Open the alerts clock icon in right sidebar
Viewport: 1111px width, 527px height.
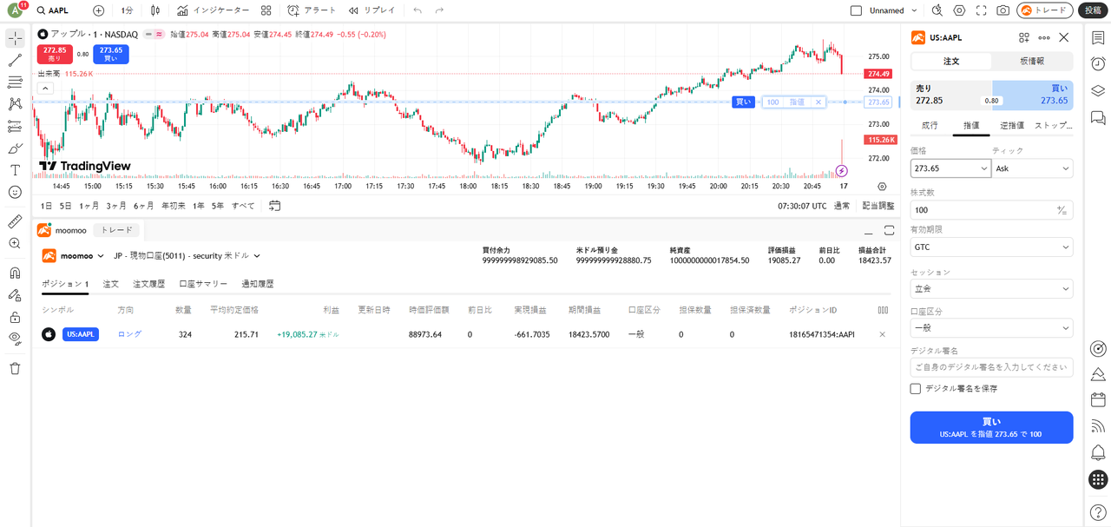(1098, 63)
